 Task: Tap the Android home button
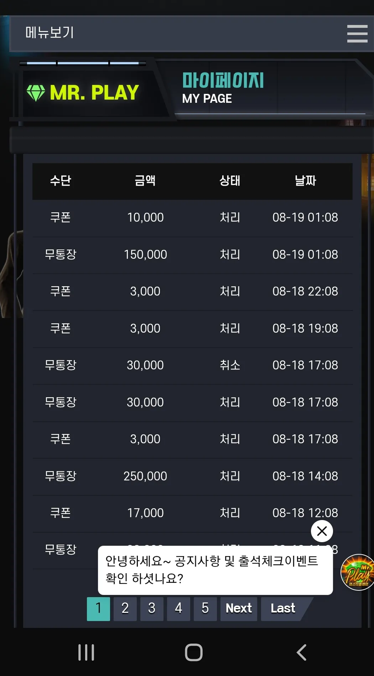click(x=194, y=652)
